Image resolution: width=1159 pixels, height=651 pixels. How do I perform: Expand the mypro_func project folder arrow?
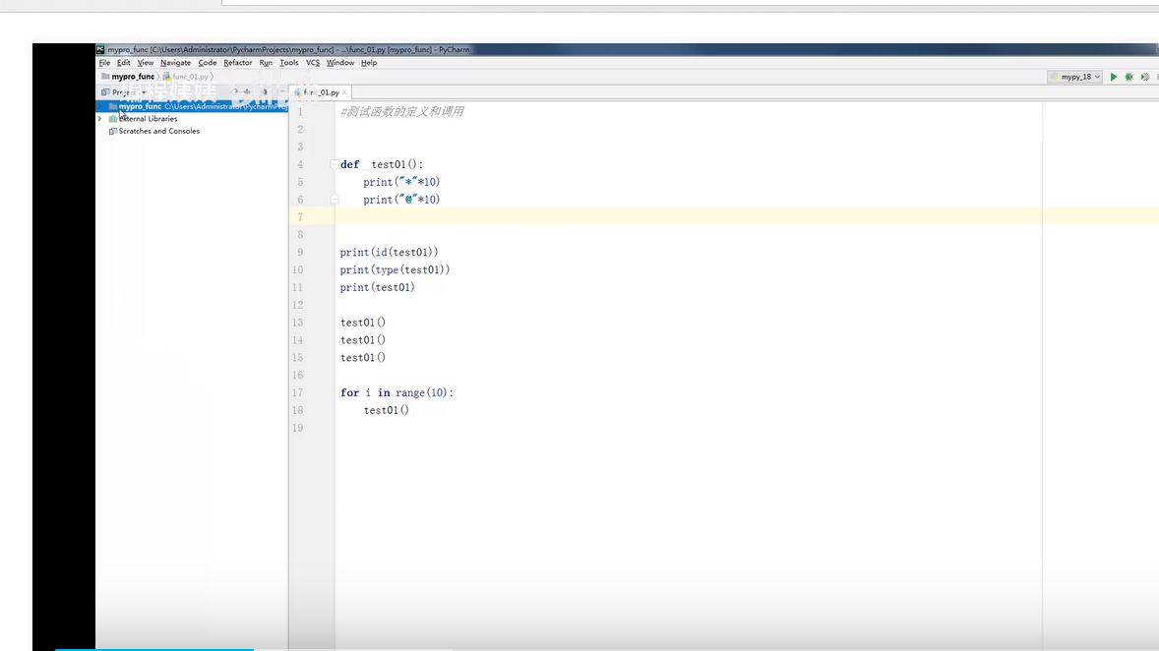pos(99,106)
